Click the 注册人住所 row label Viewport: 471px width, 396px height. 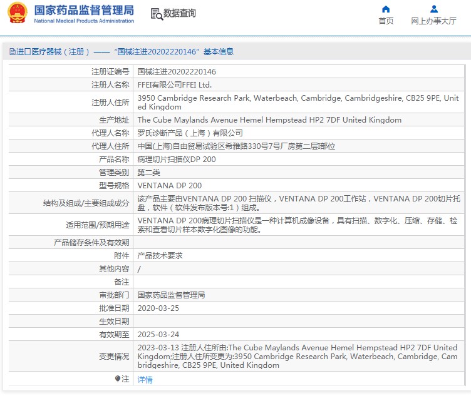(110, 103)
